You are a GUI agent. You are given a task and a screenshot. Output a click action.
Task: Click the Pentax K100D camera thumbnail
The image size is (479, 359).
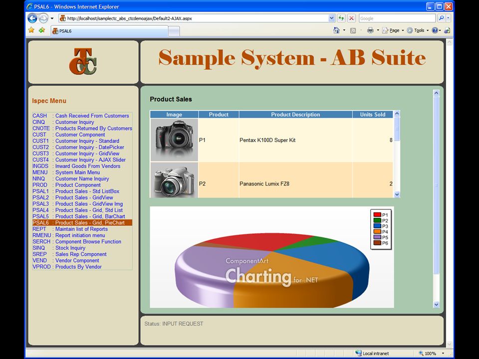[x=174, y=140]
